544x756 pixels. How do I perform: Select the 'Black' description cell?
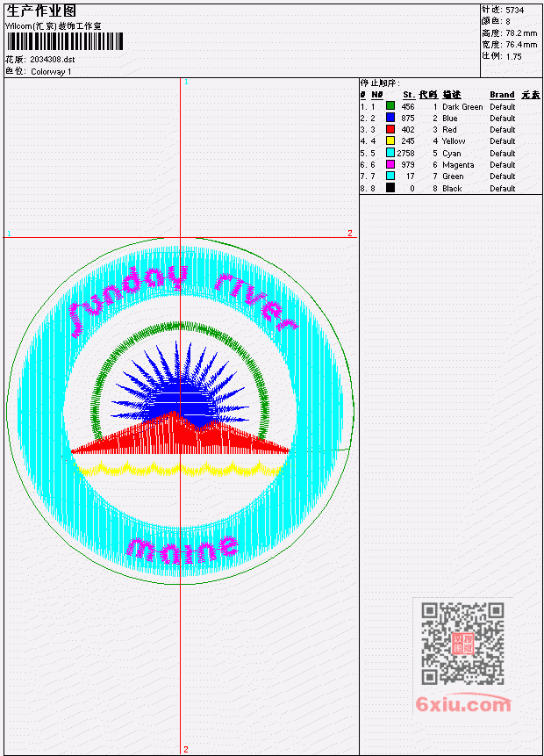pyautogui.click(x=452, y=189)
